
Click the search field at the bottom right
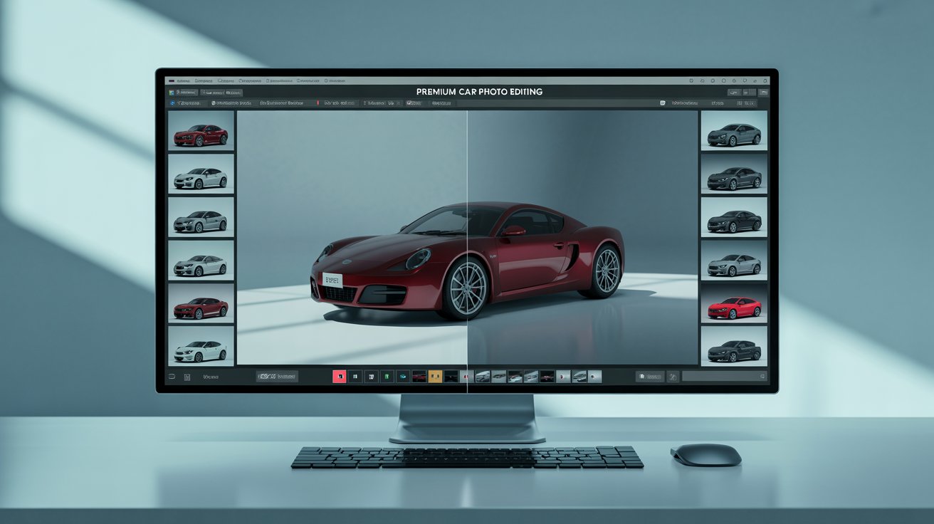723,376
